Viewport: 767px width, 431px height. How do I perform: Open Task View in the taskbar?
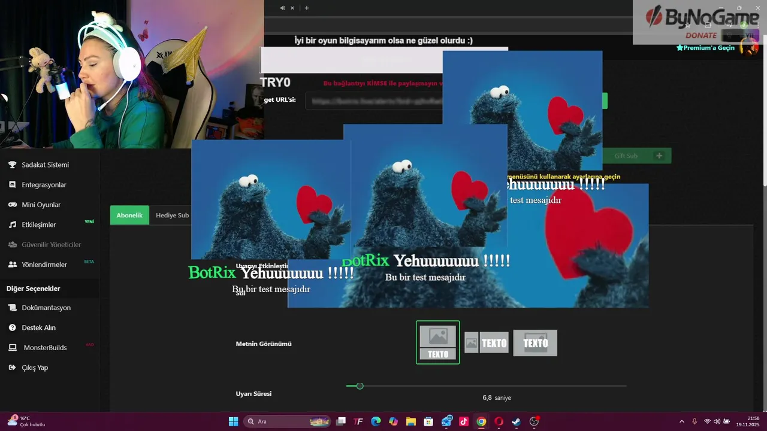tap(341, 421)
